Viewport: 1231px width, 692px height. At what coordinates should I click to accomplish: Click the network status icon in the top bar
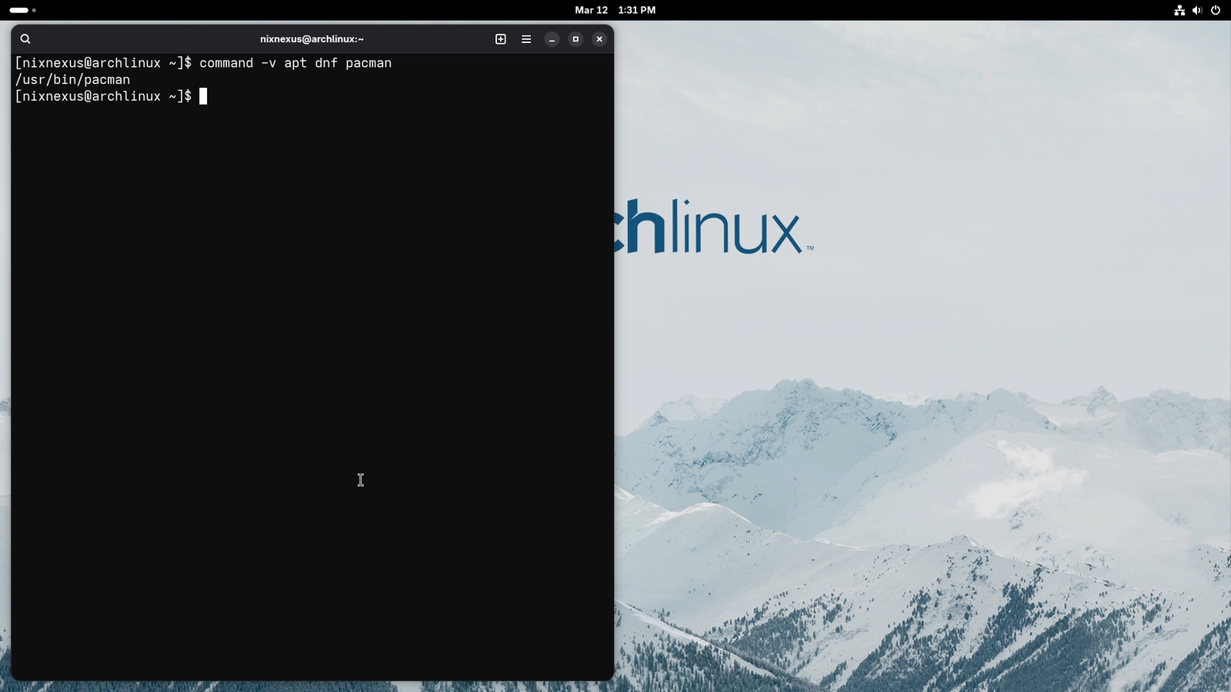click(1179, 10)
